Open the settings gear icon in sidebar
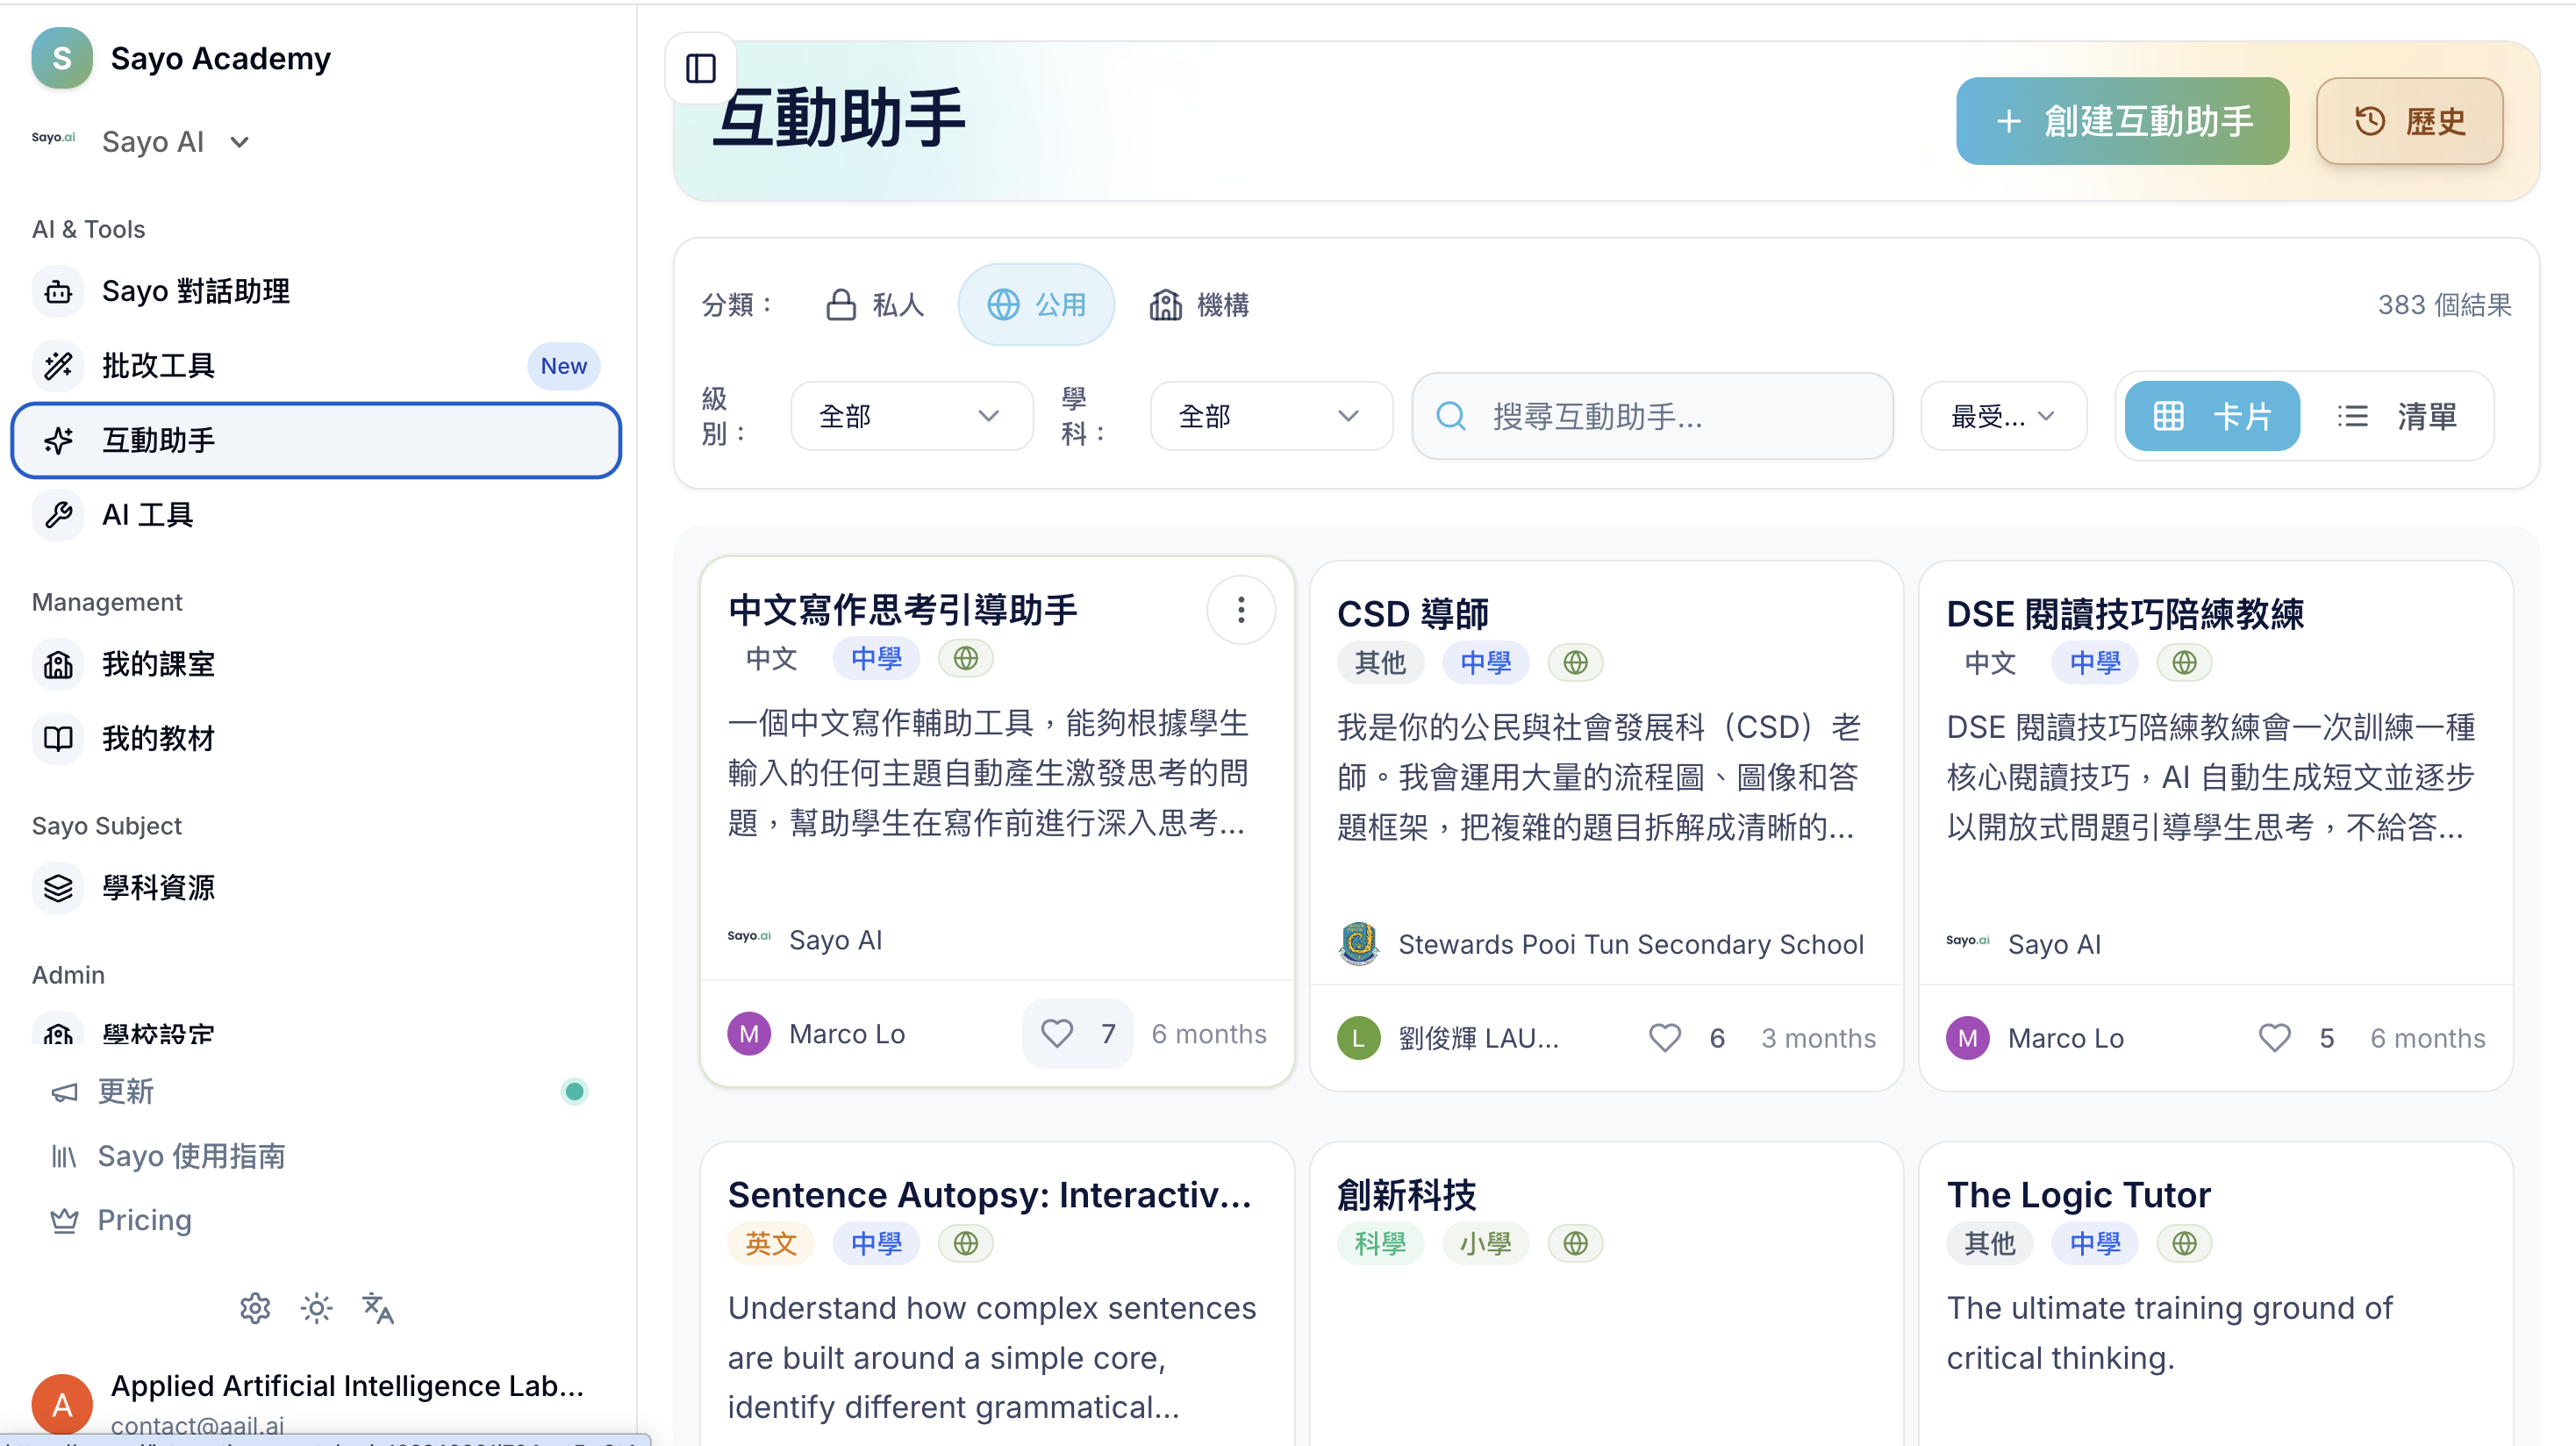 255,1308
